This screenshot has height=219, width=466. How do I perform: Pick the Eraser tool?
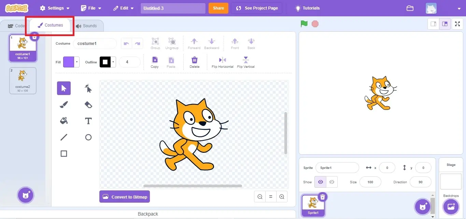click(88, 105)
